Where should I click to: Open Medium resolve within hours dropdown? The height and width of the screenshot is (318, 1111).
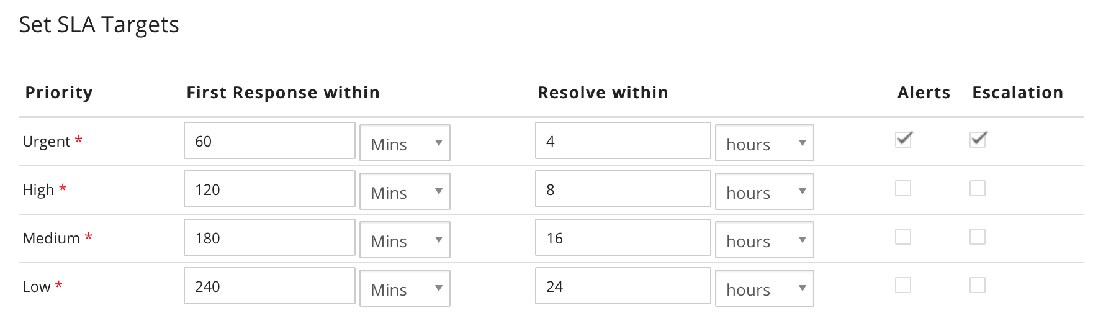point(764,240)
